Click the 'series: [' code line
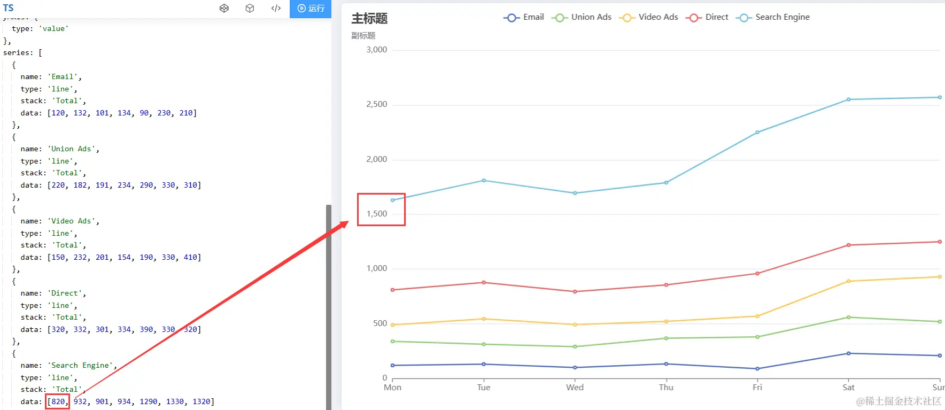This screenshot has width=945, height=410. 22,52
